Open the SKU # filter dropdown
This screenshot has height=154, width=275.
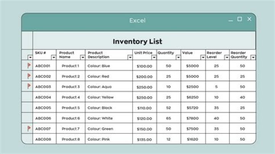[x=53, y=57]
